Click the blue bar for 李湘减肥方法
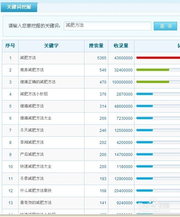 [x=145, y=142]
